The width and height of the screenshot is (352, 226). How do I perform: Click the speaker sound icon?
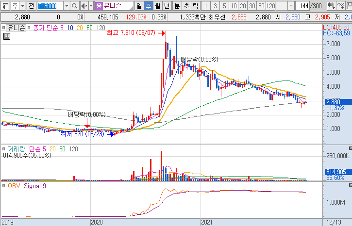[84, 6]
